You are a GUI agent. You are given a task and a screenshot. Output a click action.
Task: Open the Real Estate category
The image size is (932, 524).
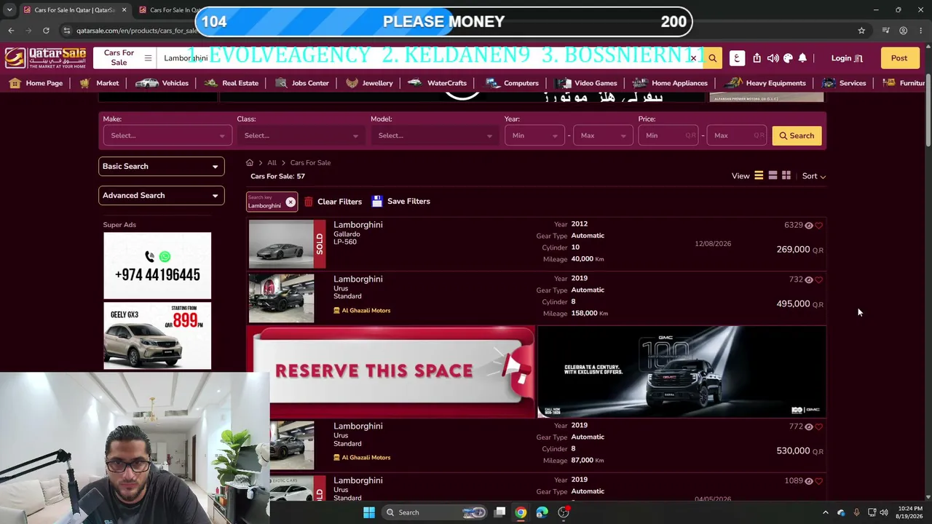point(232,83)
